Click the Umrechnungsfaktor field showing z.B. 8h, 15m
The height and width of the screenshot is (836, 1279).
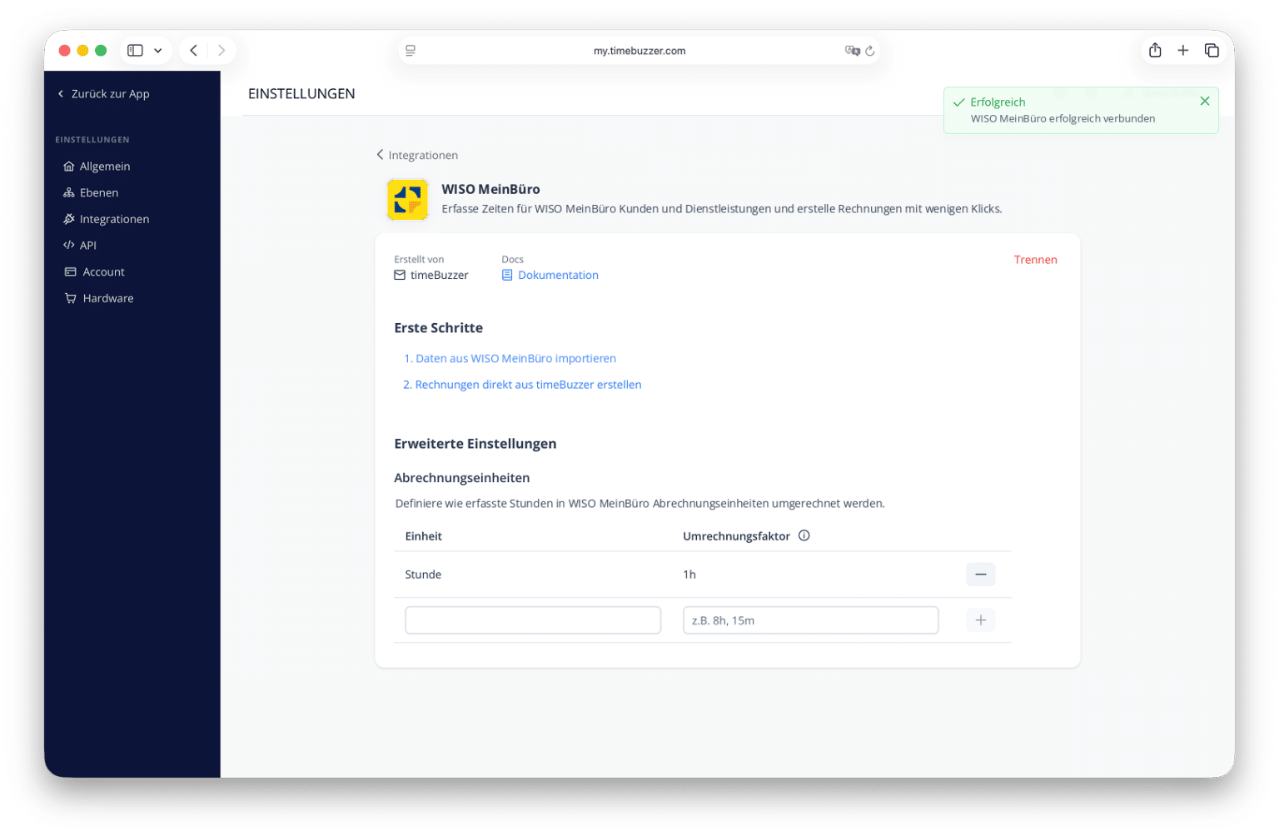pyautogui.click(x=810, y=620)
